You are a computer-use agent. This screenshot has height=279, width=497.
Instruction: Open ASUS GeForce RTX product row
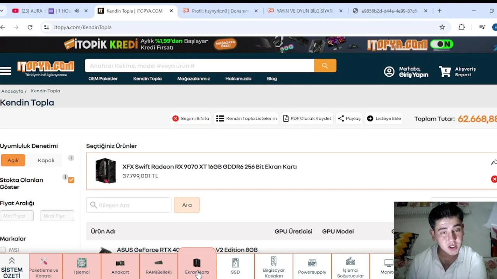(x=187, y=250)
